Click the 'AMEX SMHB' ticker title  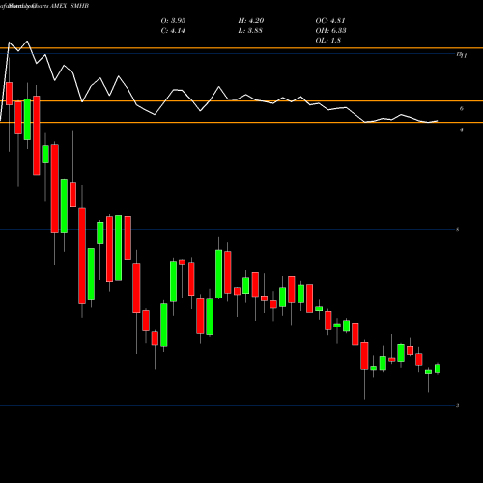point(70,6)
